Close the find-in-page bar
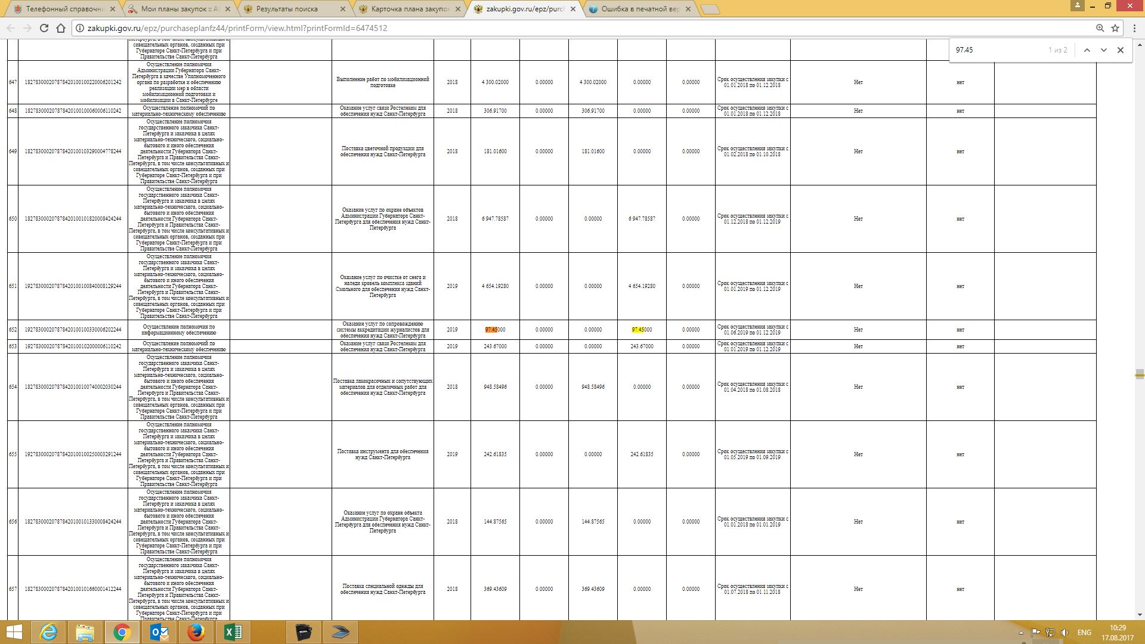The height and width of the screenshot is (644, 1145). (x=1120, y=50)
